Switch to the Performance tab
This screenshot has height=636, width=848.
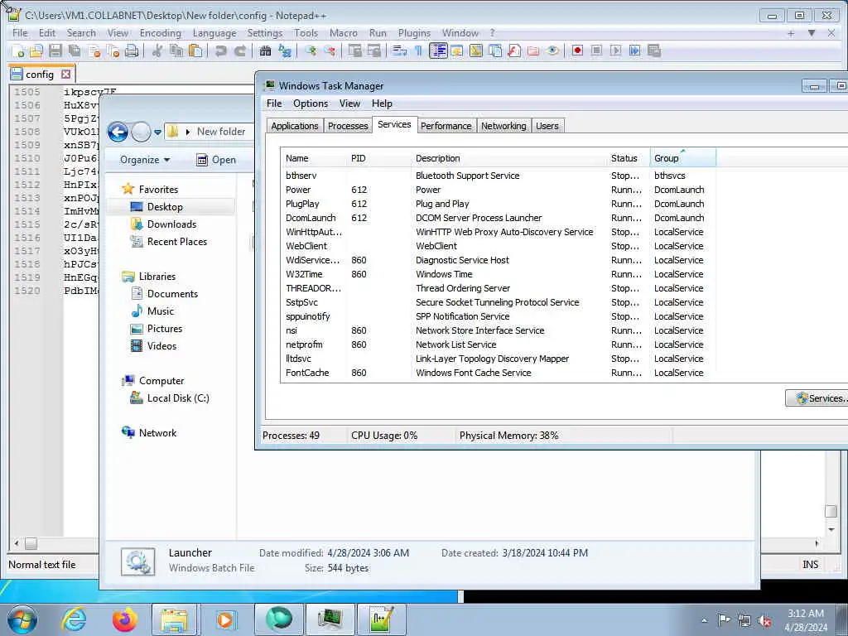point(446,126)
